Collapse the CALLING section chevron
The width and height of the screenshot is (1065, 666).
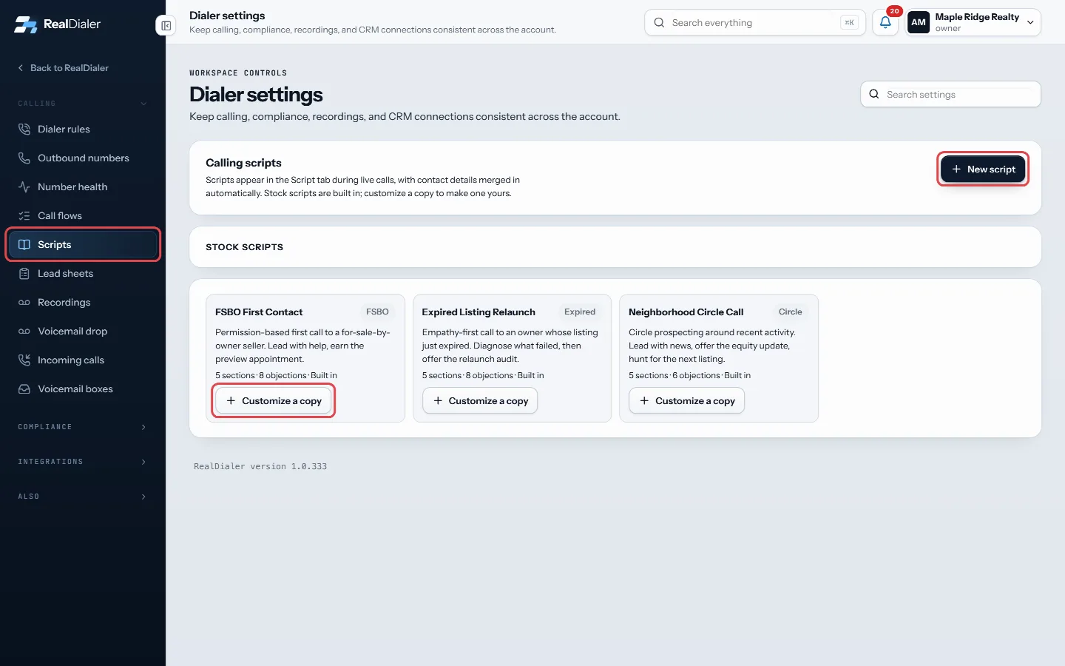click(x=143, y=104)
